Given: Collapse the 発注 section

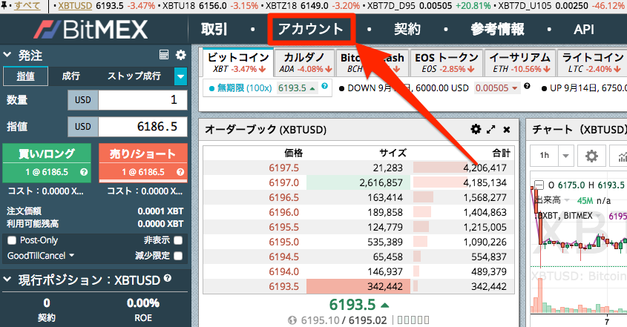Looking at the screenshot, I should pyautogui.click(x=7, y=55).
